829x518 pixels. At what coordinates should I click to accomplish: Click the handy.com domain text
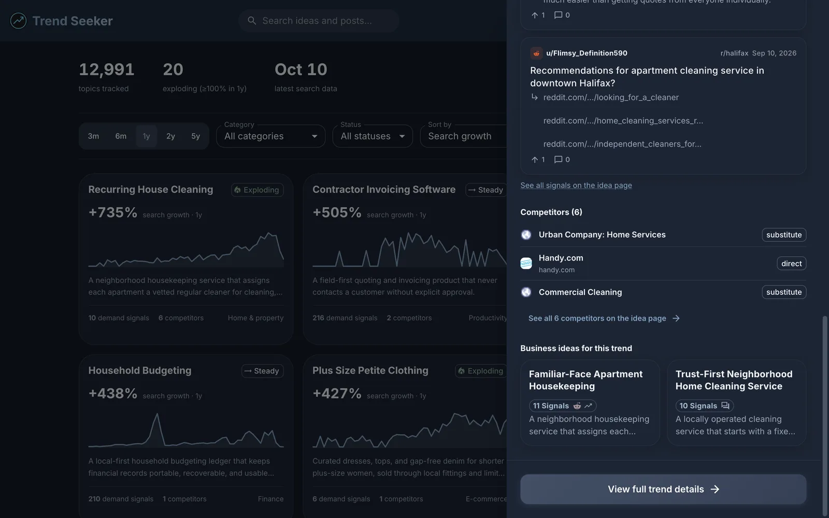point(556,270)
